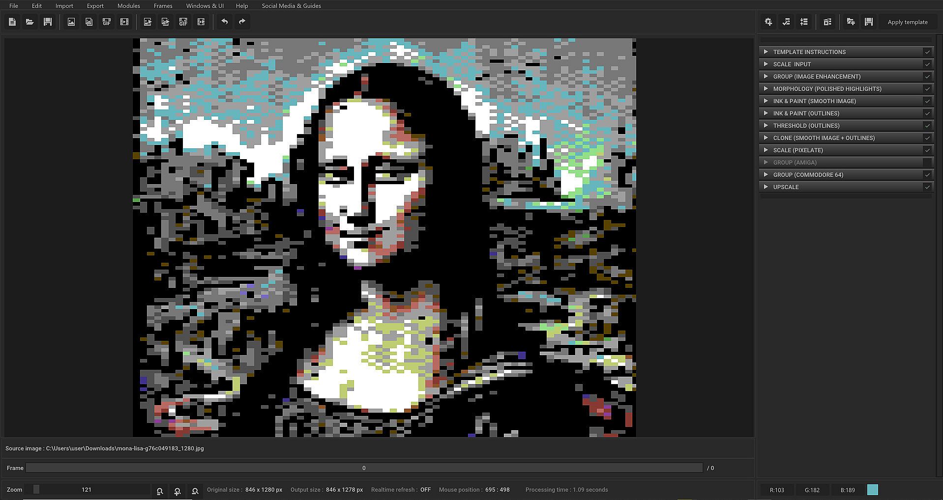
Task: Expand the GROUP (AMIGA) section
Action: click(x=766, y=163)
